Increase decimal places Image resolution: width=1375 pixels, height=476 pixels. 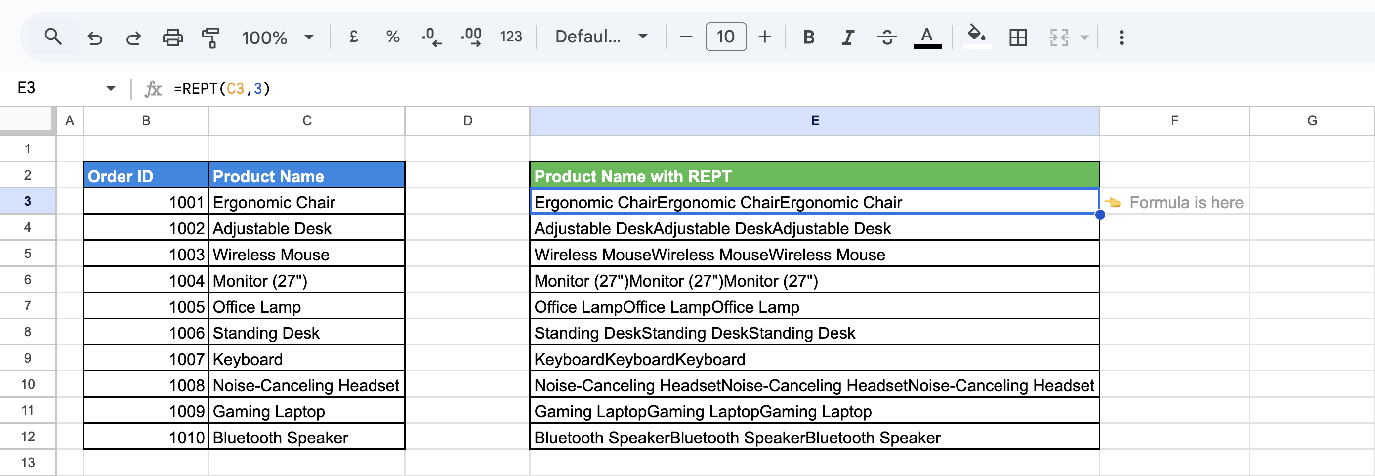pyautogui.click(x=471, y=37)
